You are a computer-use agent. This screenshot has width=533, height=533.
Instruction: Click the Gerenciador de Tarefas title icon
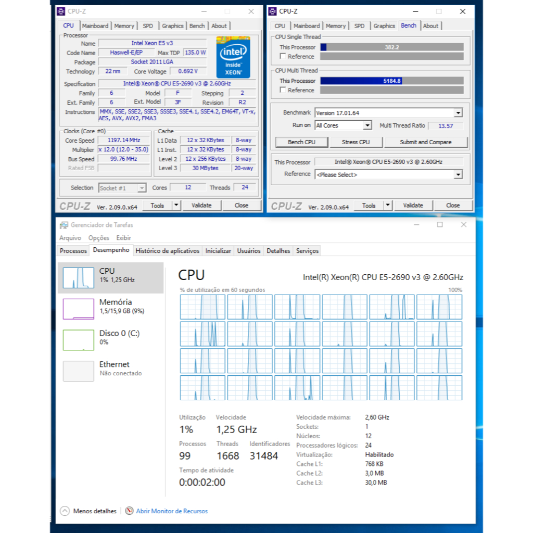point(64,225)
